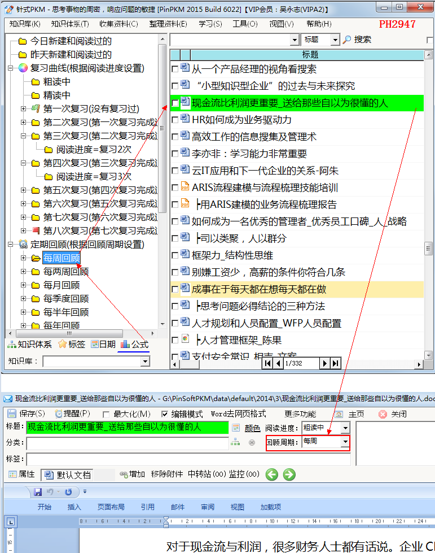435x553 pixels.
Task: Click the green back arrow button
Action: [x=271, y=474]
